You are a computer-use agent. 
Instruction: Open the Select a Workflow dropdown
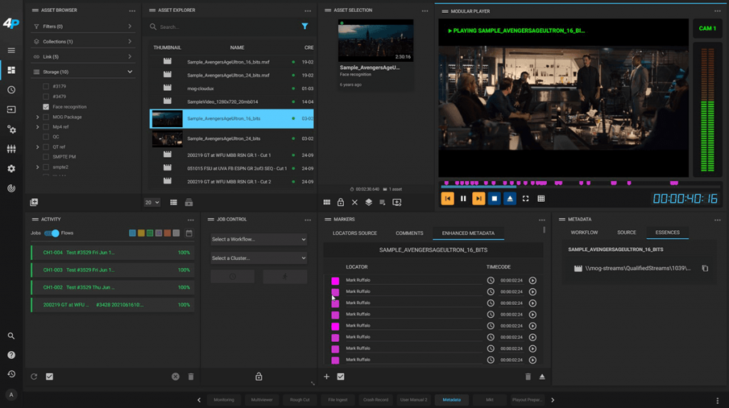tap(258, 240)
